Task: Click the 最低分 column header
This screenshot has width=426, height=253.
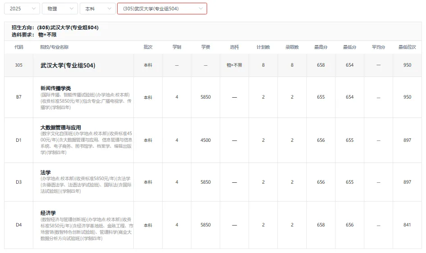Action: (349, 47)
